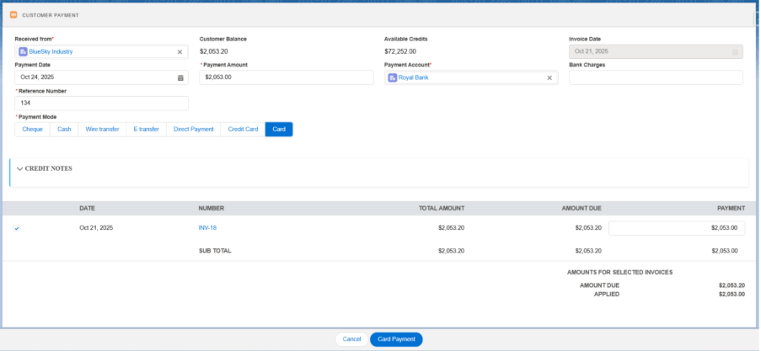Click the BlueSky Industry account icon
761x351 pixels.
pos(23,52)
